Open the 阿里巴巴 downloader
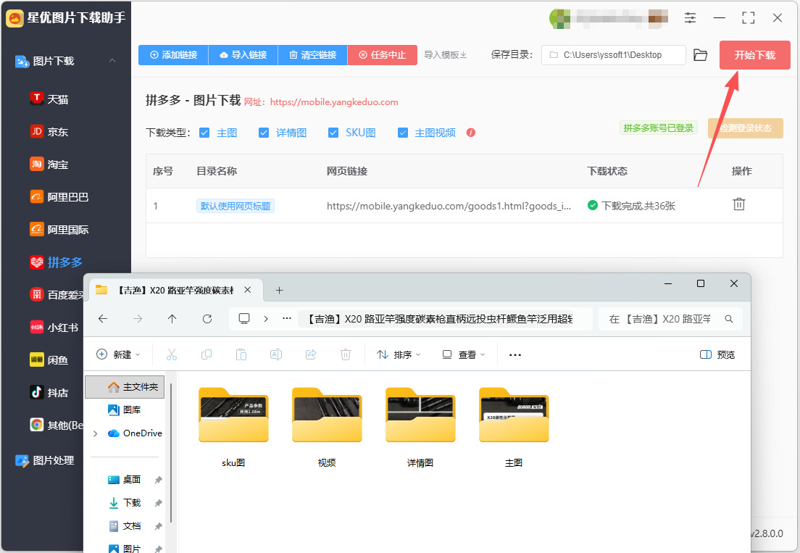Screen dimensions: 800x553 pyautogui.click(x=59, y=197)
